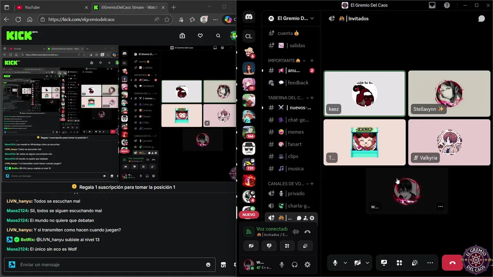This screenshot has width=493, height=277.
Task: Open Discord help question mark
Action: (447, 5)
